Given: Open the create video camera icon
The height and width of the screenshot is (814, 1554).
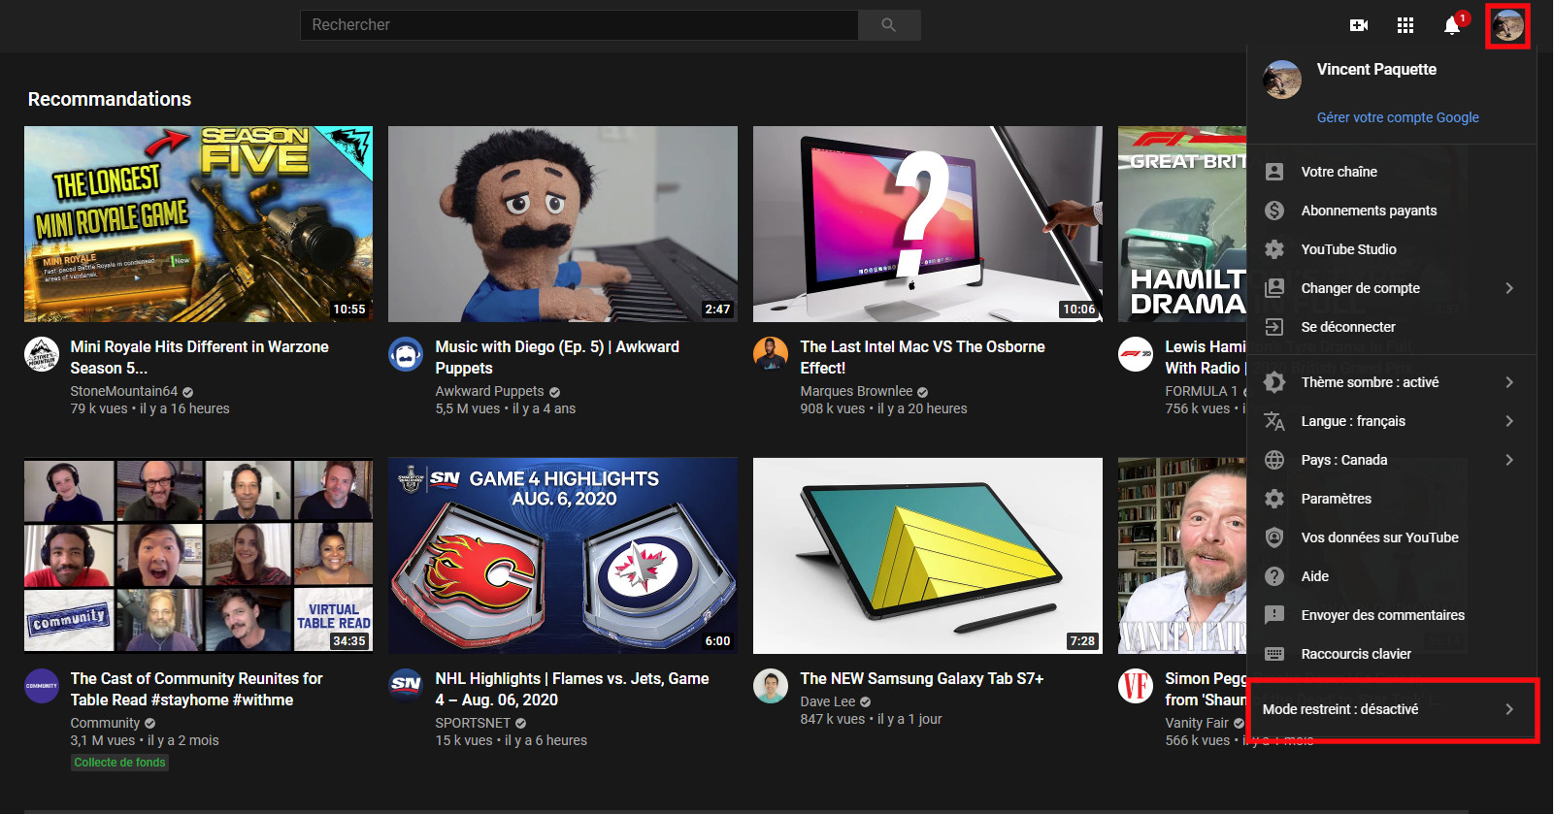Looking at the screenshot, I should (1359, 25).
